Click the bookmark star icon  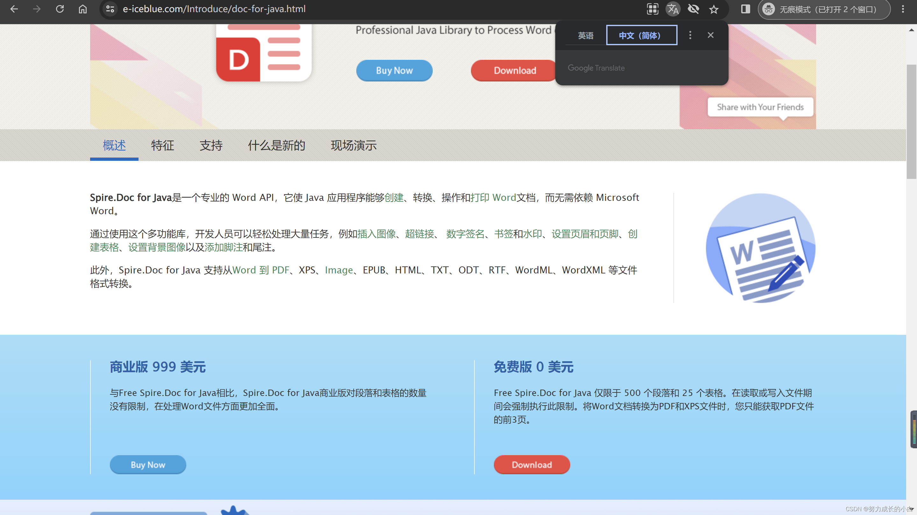(714, 9)
